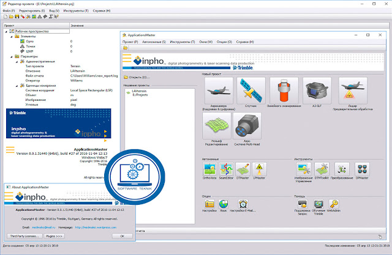Expand the Plugins >>> section in About dialog
392x255 pixels.
tap(54, 236)
